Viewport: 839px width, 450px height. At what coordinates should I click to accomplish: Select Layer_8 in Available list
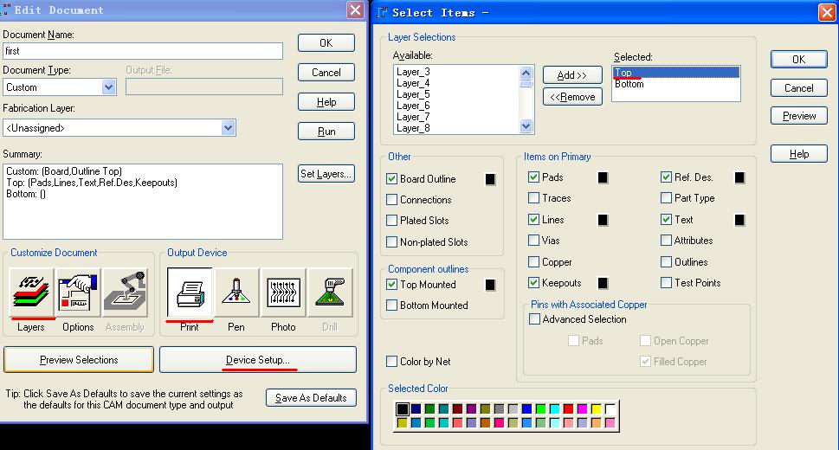pos(413,128)
